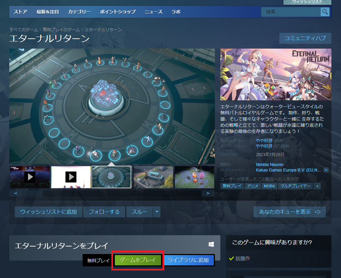The width and height of the screenshot is (341, 278).
Task: Click the Windows platform icon
Action: [211, 244]
